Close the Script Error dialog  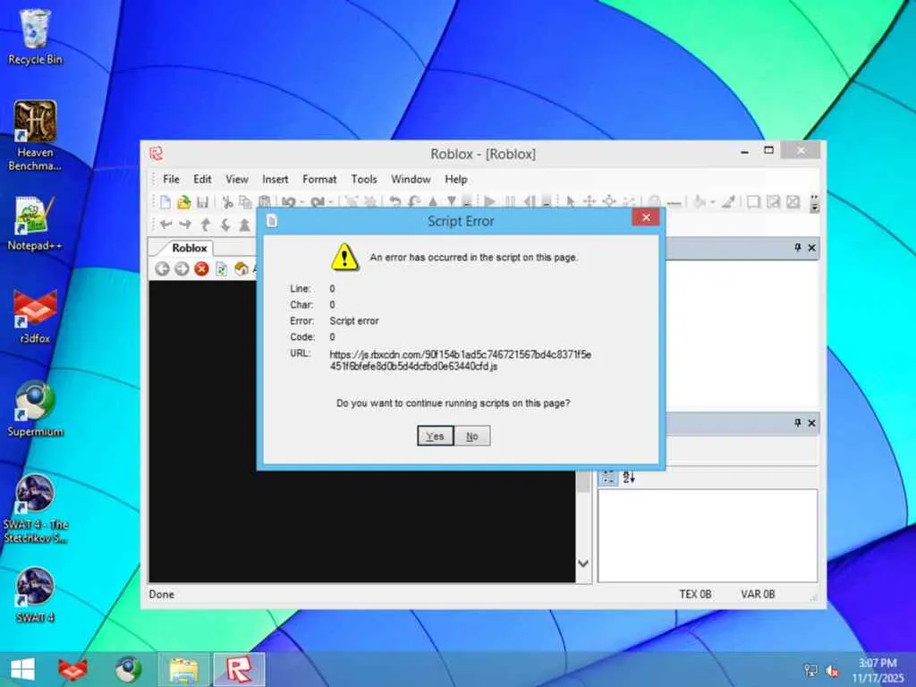646,217
